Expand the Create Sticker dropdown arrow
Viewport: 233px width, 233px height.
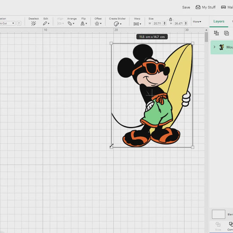[x=121, y=24]
